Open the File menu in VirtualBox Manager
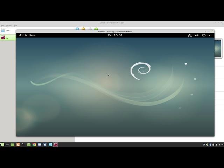 pos(2,26)
